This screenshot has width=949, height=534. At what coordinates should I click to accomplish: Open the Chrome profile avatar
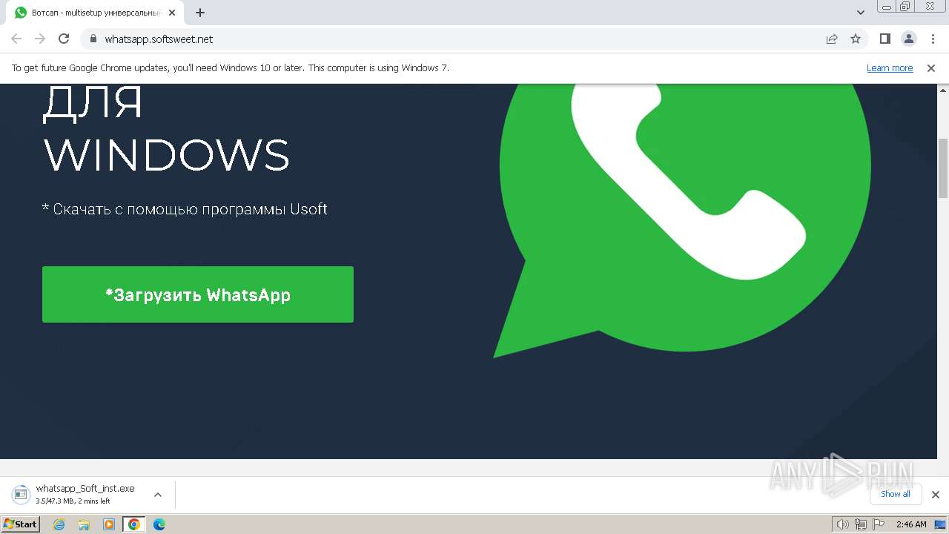coord(908,39)
